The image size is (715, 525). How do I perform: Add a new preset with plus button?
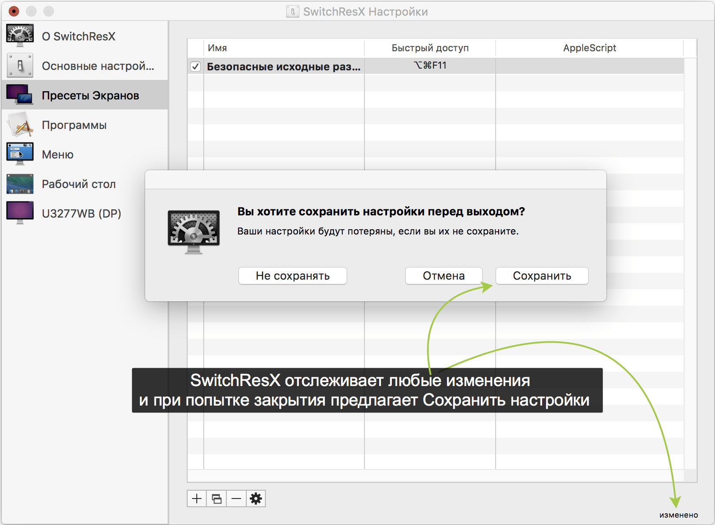point(197,499)
